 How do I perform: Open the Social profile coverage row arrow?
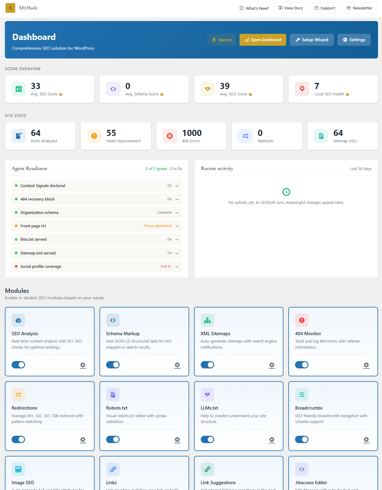177,267
